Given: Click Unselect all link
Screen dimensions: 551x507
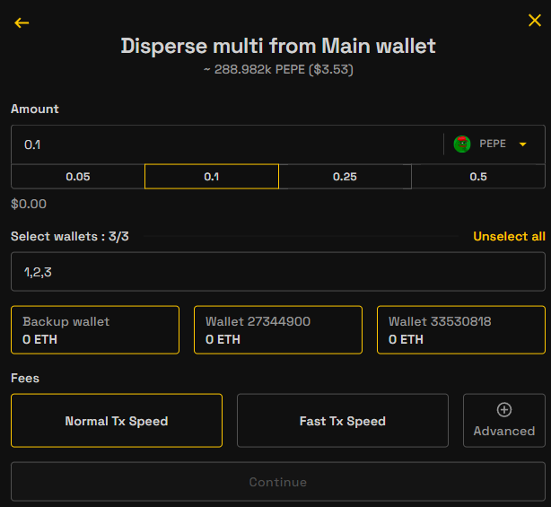Looking at the screenshot, I should (x=509, y=236).
